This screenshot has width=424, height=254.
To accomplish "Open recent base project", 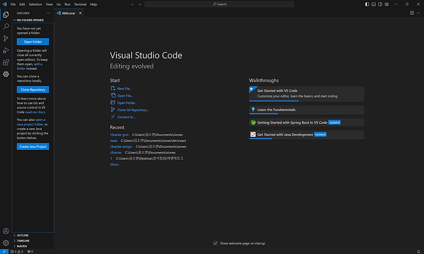I will pyautogui.click(x=114, y=141).
